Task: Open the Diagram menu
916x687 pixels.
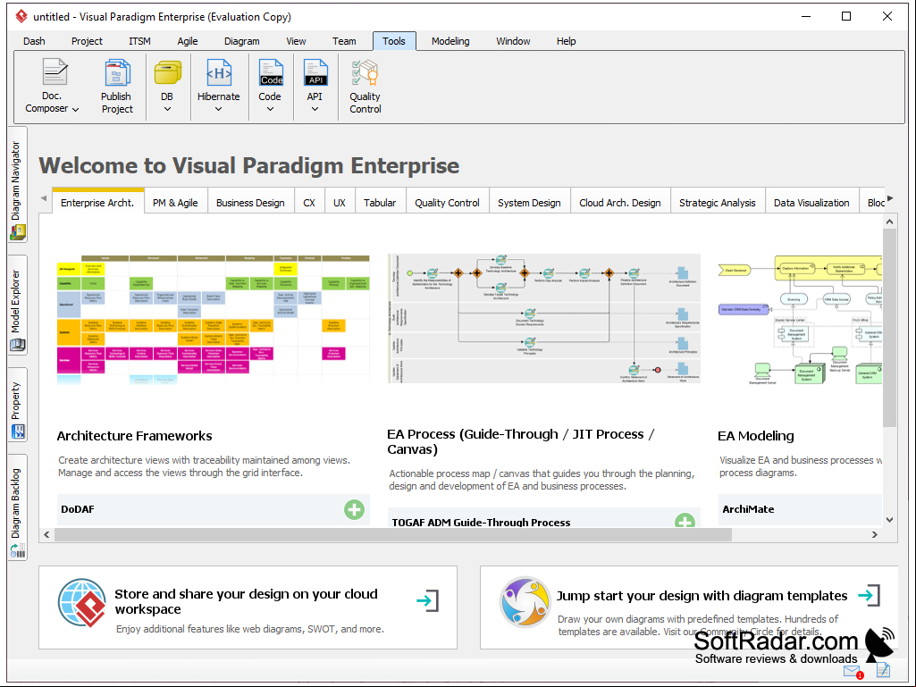Action: click(242, 41)
